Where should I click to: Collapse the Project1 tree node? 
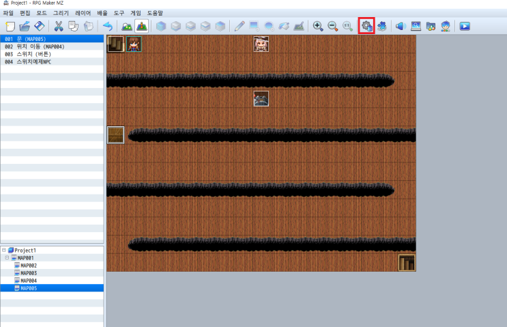coord(4,250)
